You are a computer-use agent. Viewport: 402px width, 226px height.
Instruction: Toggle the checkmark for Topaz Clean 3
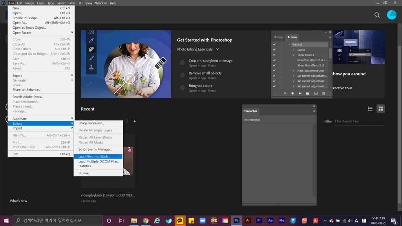pos(274,55)
